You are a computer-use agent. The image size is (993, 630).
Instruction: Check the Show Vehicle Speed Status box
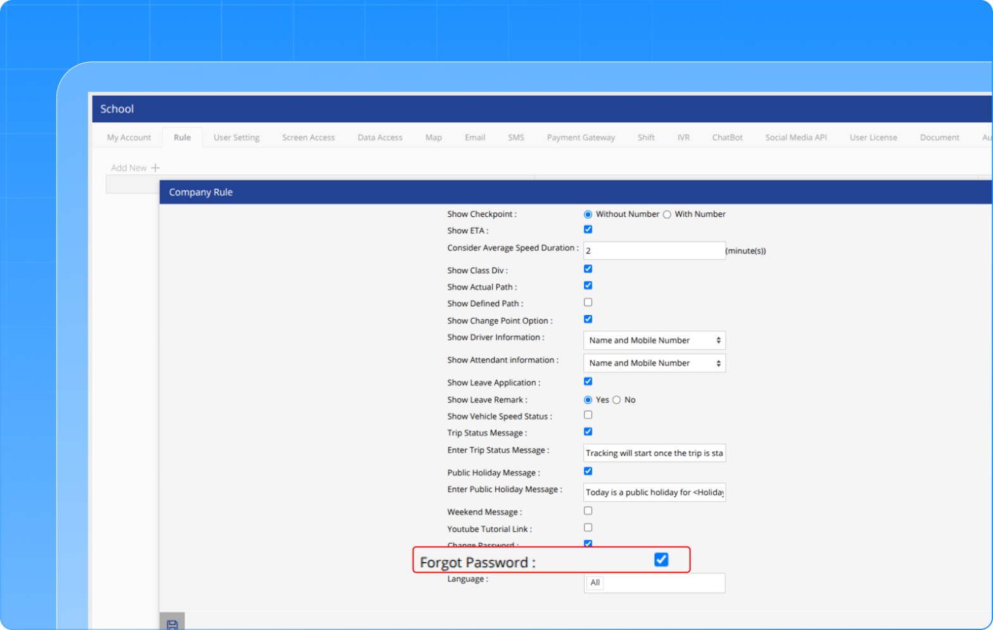[588, 415]
